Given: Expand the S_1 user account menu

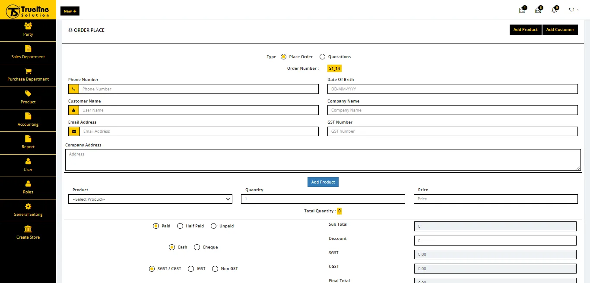Looking at the screenshot, I should 574,10.
